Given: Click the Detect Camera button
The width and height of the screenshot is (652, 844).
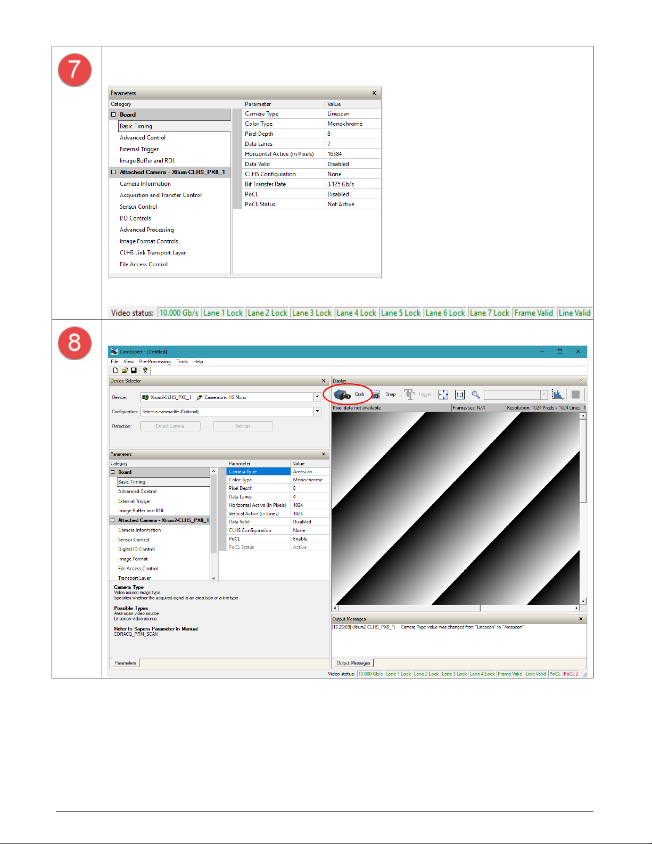Looking at the screenshot, I should tap(170, 426).
